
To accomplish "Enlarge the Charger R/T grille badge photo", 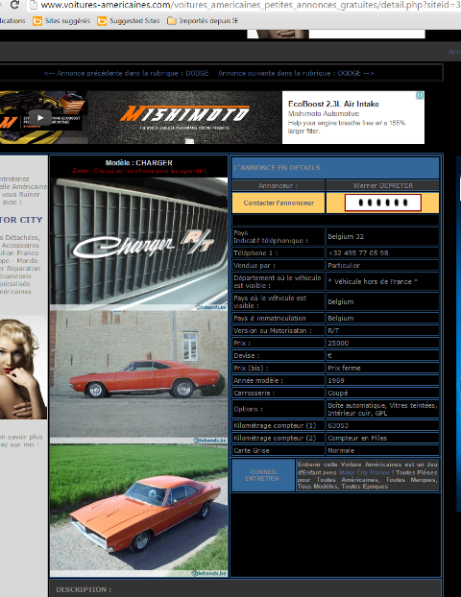I will coord(138,244).
